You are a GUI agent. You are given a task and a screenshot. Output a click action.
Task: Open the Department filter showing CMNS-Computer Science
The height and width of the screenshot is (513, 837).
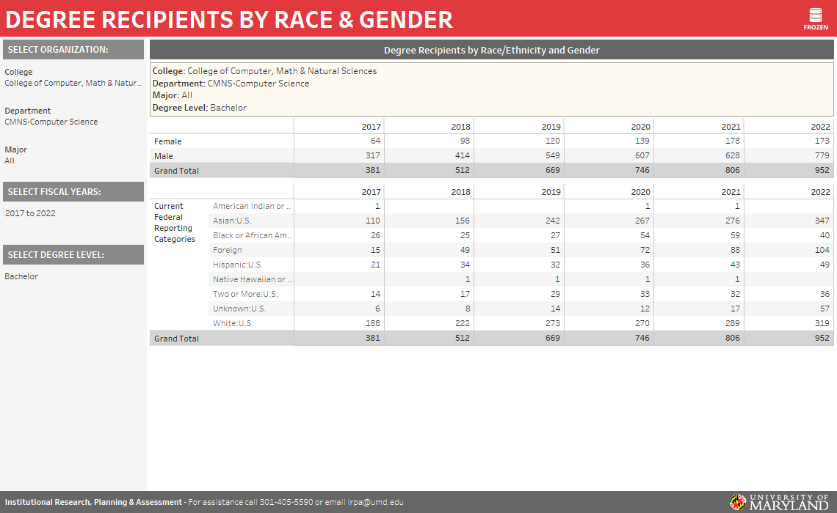click(x=51, y=122)
